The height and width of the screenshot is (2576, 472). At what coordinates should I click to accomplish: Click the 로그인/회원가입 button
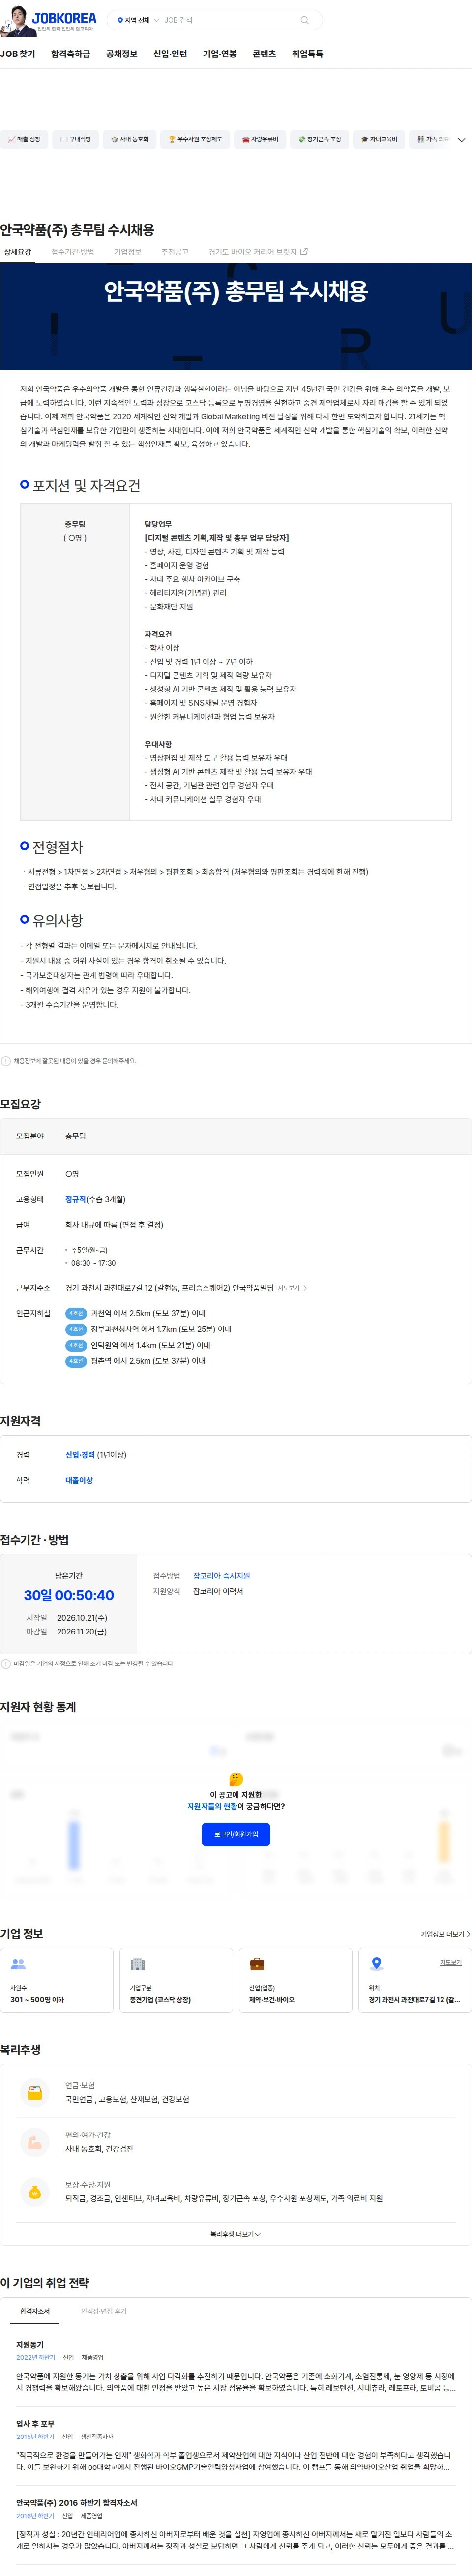point(236,1834)
